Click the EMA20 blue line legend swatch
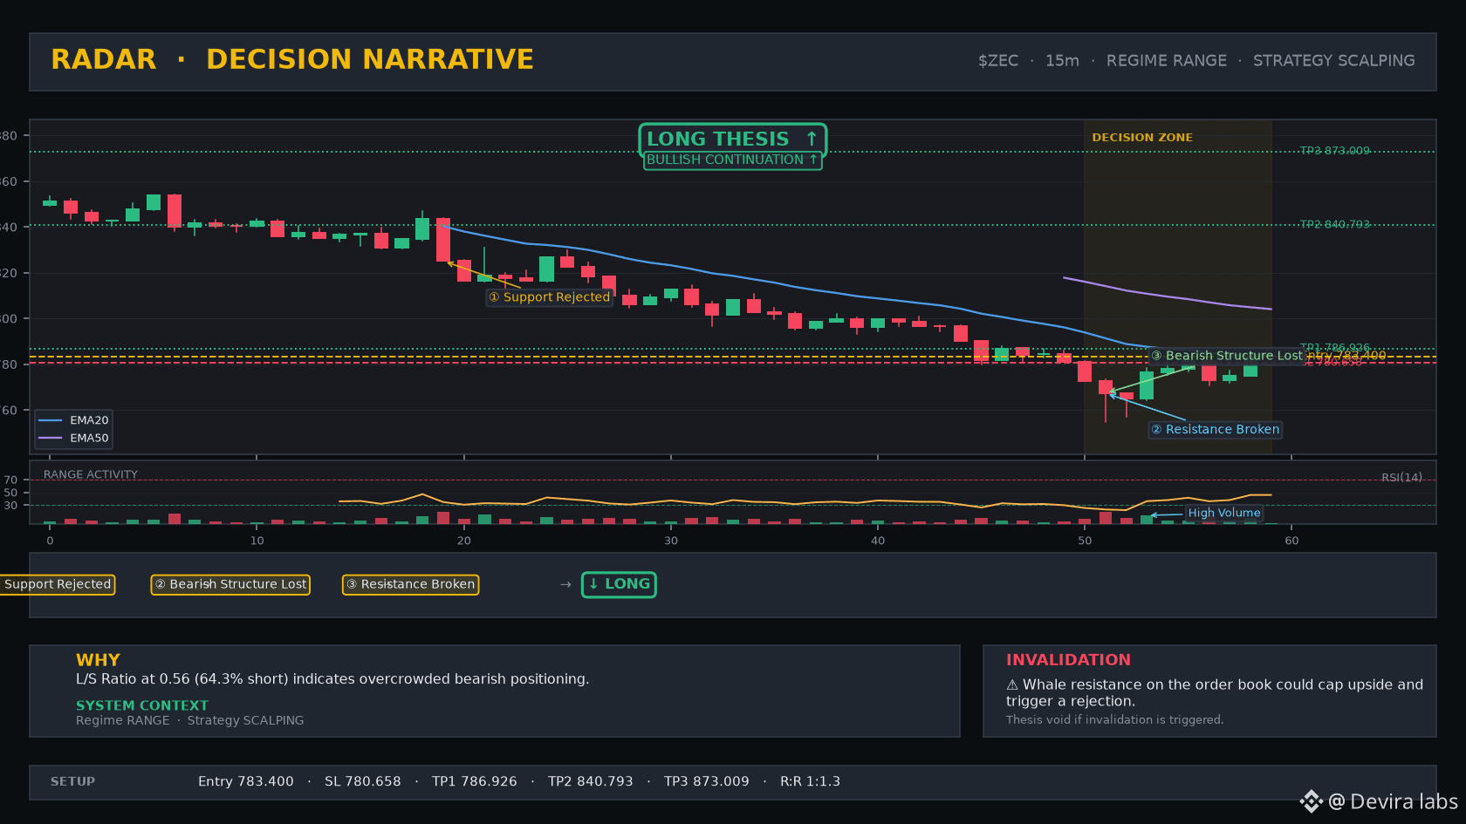 coord(51,420)
